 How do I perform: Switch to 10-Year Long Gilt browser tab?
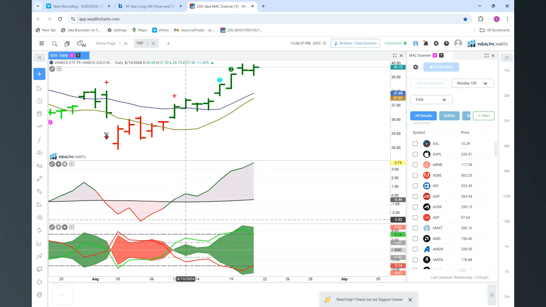[150, 6]
